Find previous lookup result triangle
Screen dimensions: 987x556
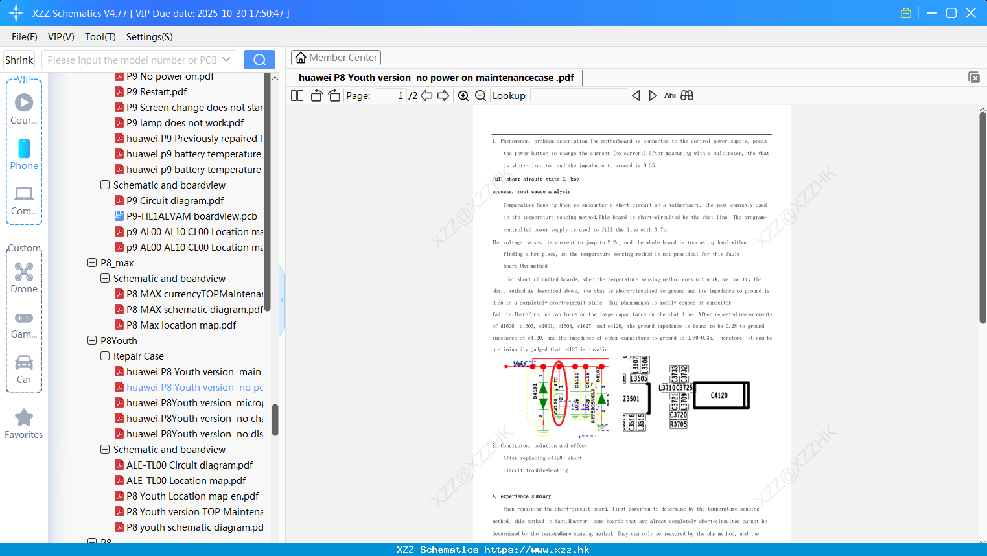636,96
